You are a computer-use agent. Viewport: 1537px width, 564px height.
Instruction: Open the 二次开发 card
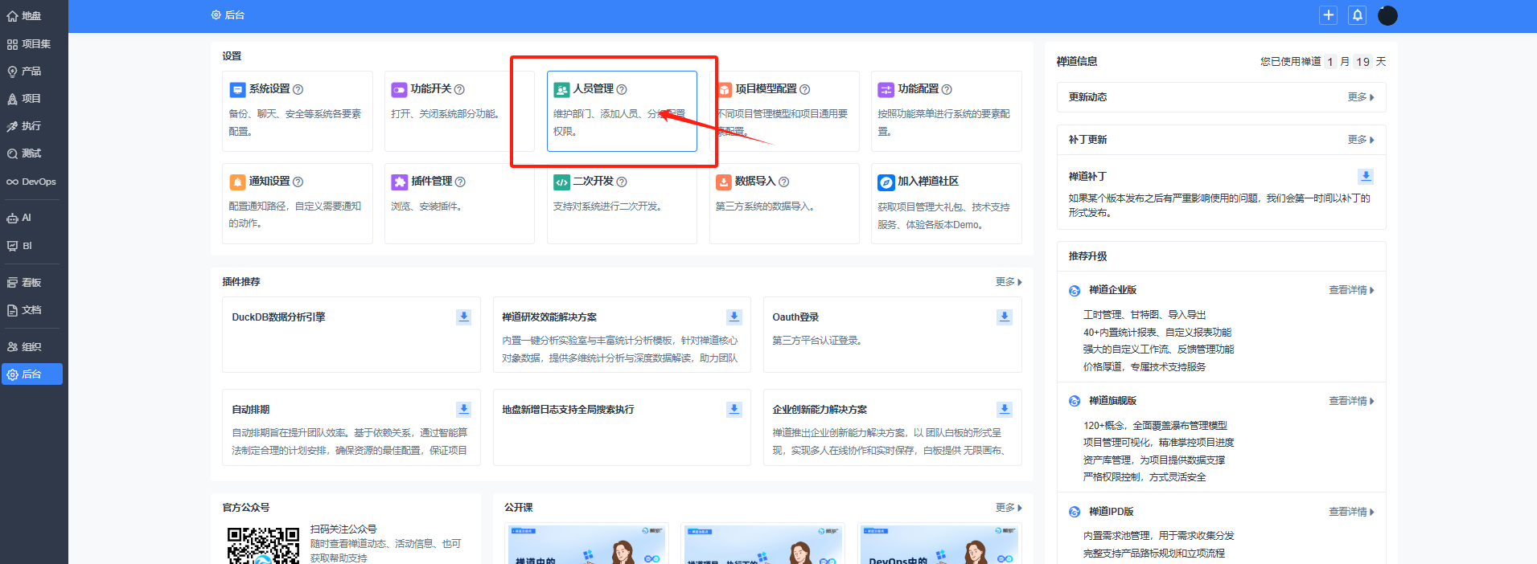click(622, 203)
